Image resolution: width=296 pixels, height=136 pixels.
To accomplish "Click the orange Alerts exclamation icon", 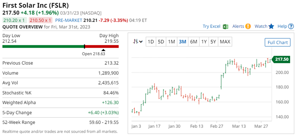I will click(x=248, y=26).
